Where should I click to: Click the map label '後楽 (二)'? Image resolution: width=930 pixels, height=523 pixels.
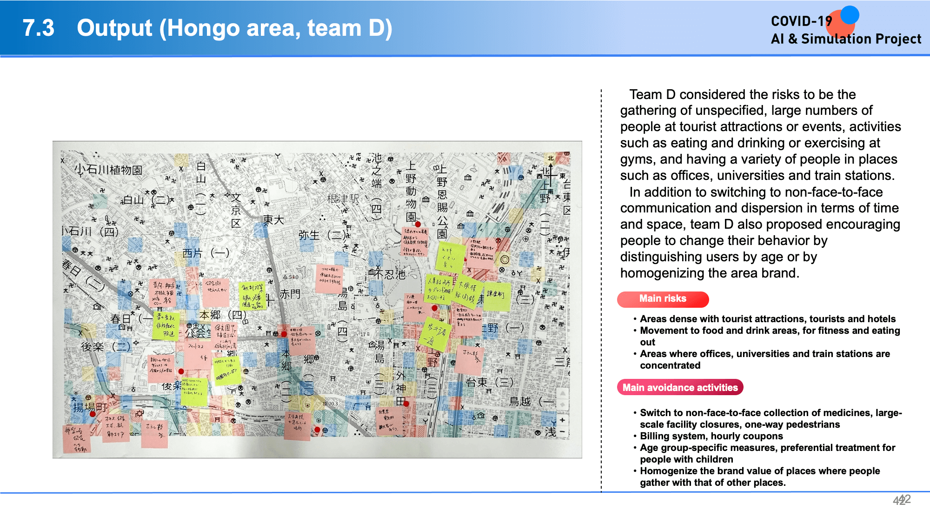coord(106,347)
